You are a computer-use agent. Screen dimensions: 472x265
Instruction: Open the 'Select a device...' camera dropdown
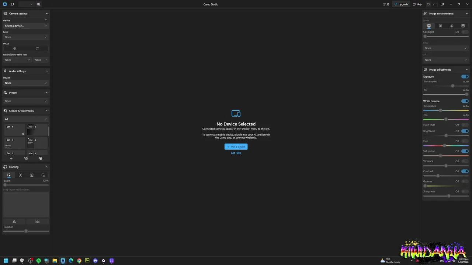26,26
